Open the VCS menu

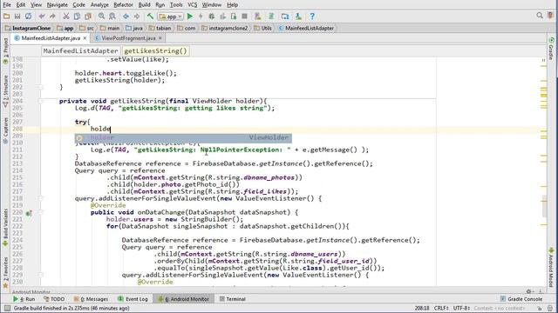click(192, 5)
